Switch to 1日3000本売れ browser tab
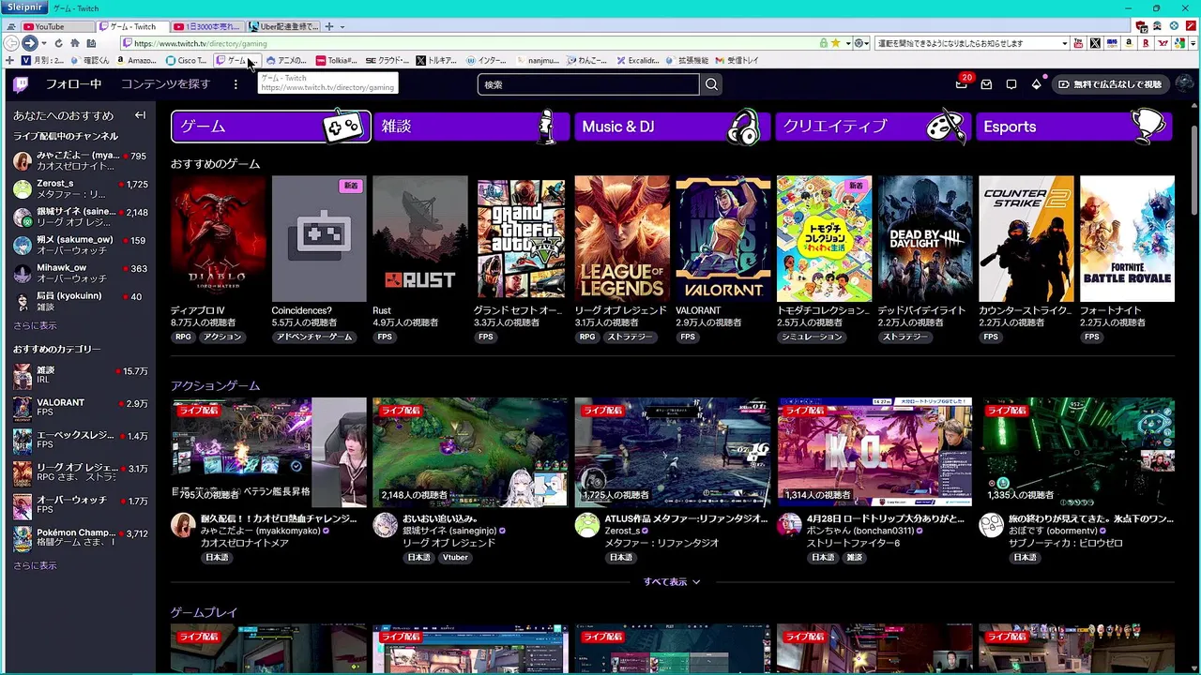The width and height of the screenshot is (1201, 675). pyautogui.click(x=208, y=26)
